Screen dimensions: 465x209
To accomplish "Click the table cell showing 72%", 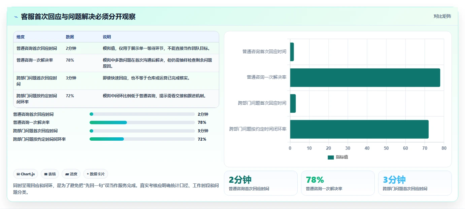I will pyautogui.click(x=70, y=96).
